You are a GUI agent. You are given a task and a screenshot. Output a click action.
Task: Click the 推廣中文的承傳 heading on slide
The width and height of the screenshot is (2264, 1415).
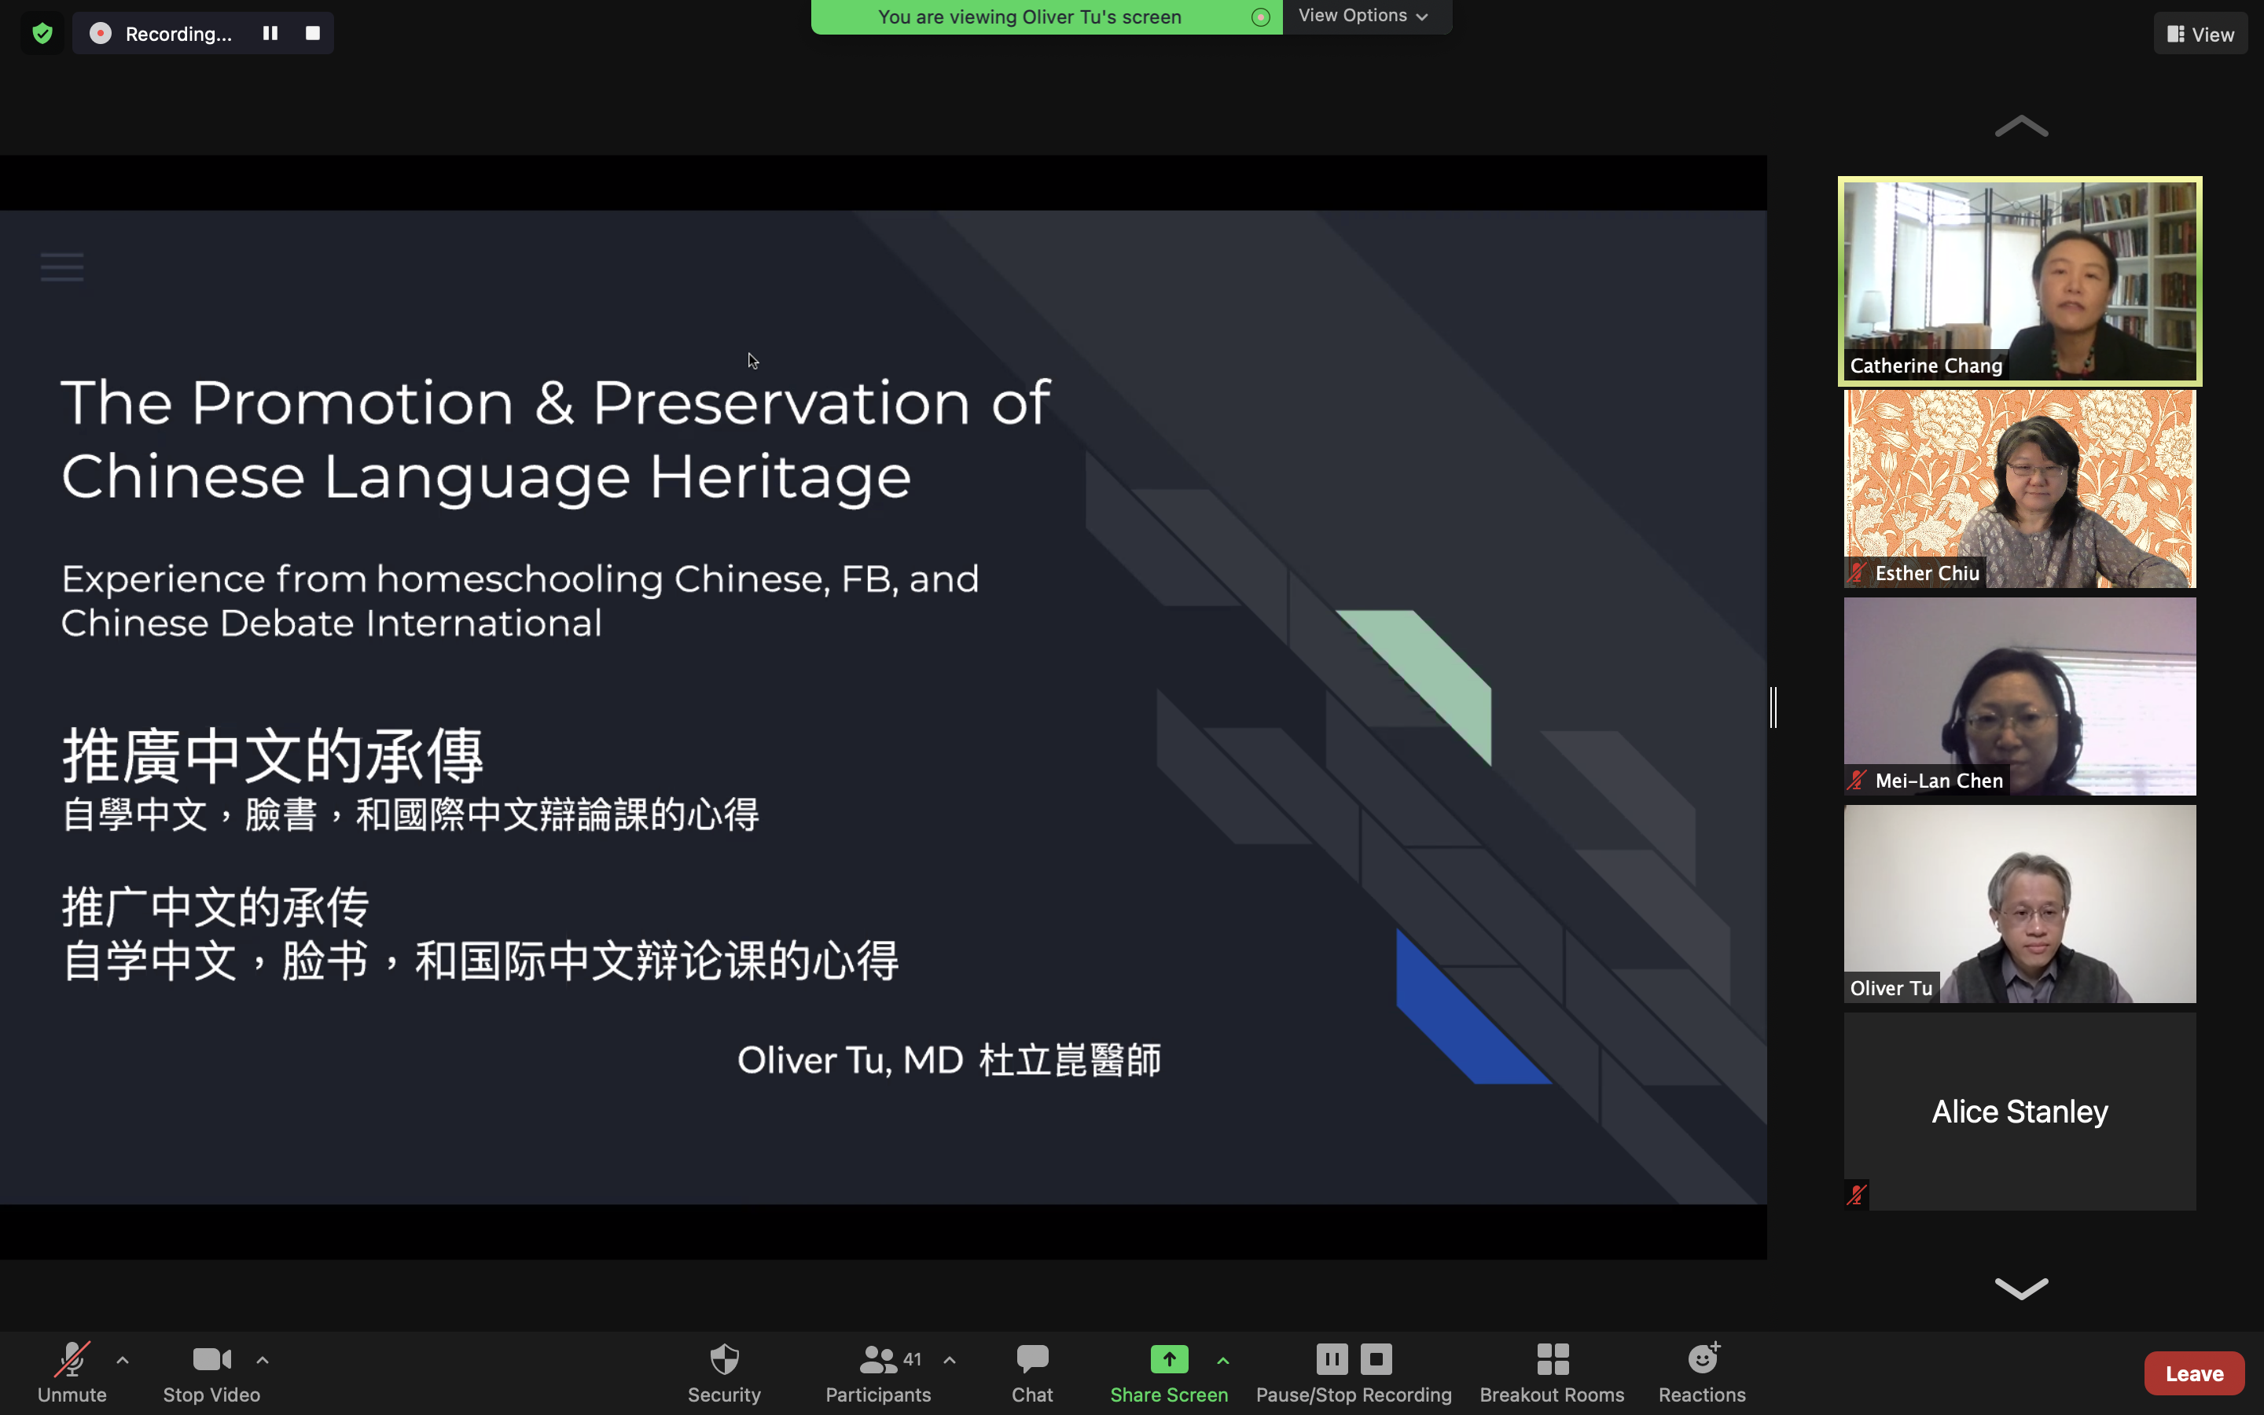[272, 755]
